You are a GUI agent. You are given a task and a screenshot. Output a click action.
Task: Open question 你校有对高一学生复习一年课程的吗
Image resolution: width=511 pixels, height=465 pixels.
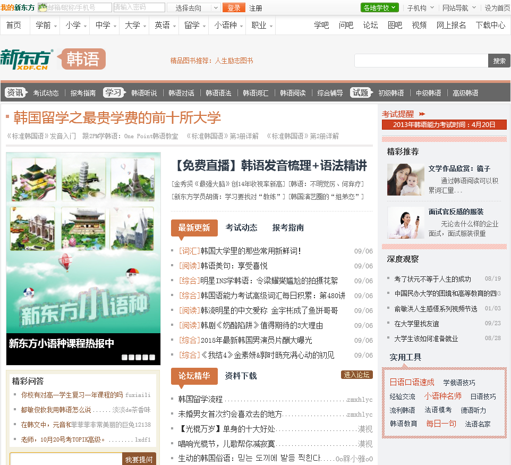72,395
